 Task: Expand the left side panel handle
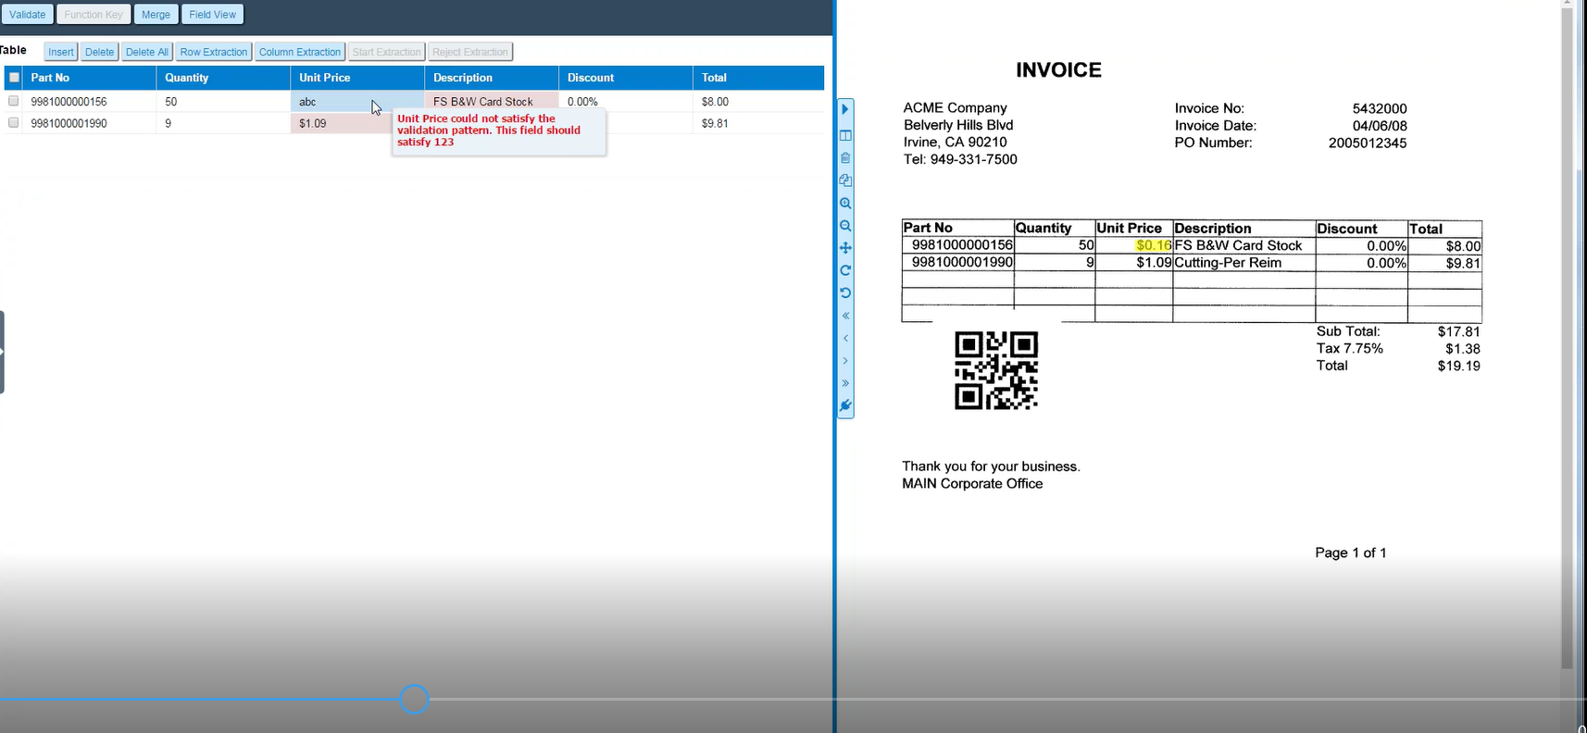[3, 352]
